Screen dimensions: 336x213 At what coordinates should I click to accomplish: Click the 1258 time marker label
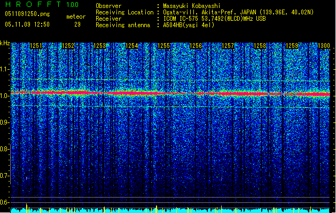pyautogui.click(x=260, y=46)
